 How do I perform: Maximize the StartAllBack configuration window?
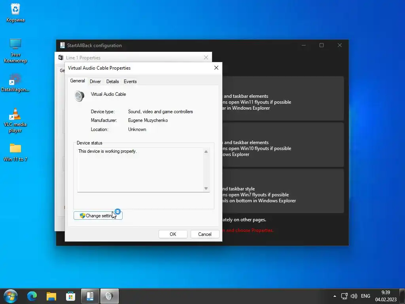322,45
